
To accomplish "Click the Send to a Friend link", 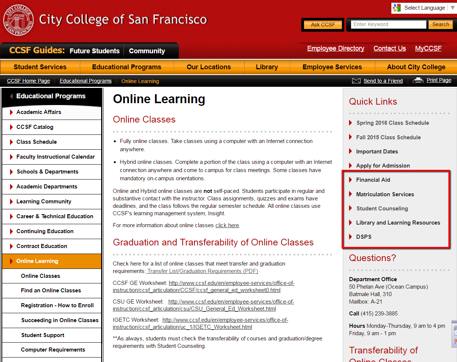I will tap(383, 81).
